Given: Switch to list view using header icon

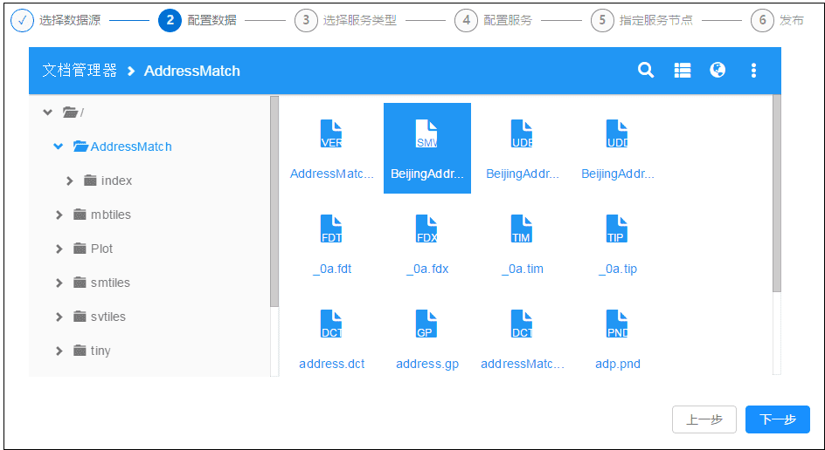Looking at the screenshot, I should (x=683, y=71).
